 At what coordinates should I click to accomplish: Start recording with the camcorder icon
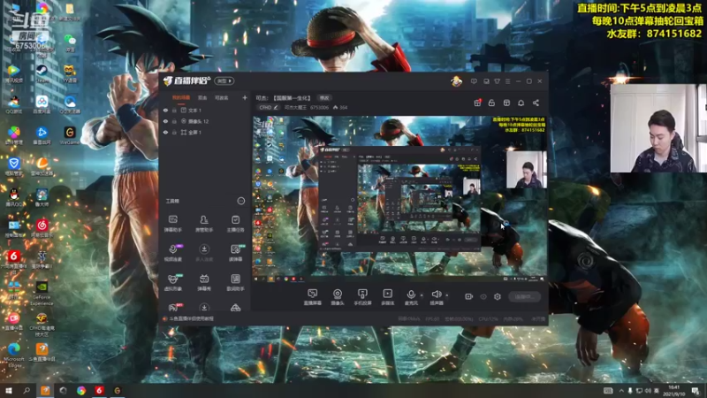(468, 296)
